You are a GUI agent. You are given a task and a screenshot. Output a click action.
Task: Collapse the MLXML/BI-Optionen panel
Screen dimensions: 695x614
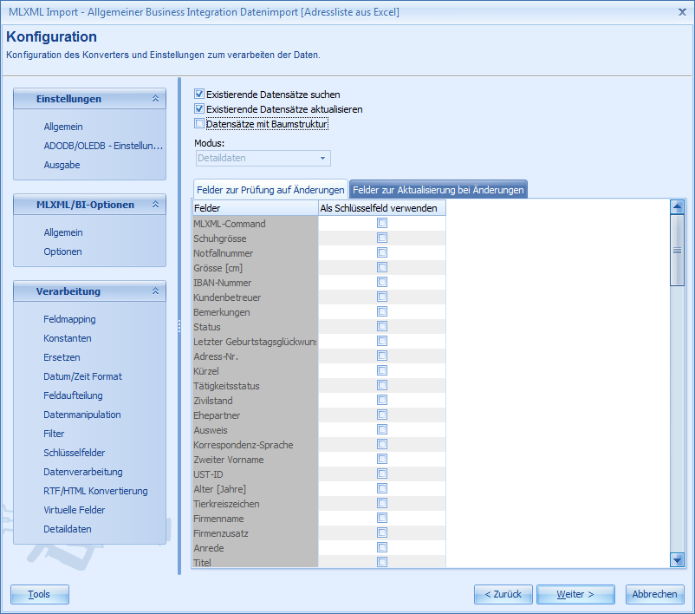(156, 205)
